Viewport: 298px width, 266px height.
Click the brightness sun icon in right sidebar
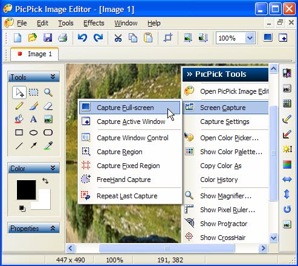pyautogui.click(x=287, y=149)
